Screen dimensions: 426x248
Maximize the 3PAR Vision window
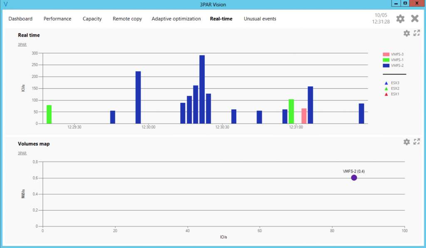point(405,3)
